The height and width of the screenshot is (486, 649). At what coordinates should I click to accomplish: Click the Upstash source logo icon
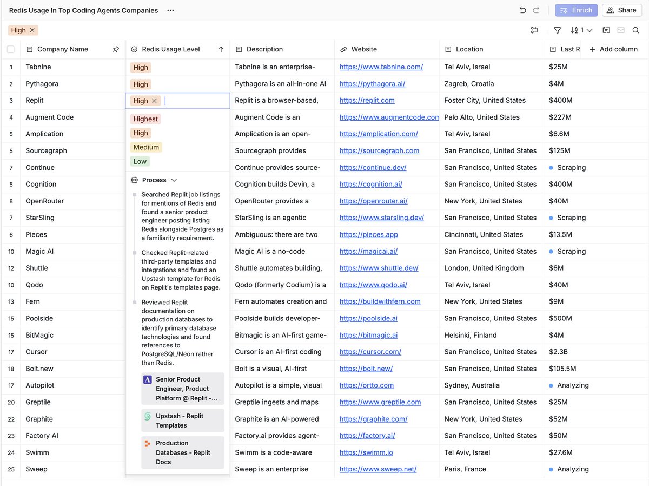pos(148,416)
